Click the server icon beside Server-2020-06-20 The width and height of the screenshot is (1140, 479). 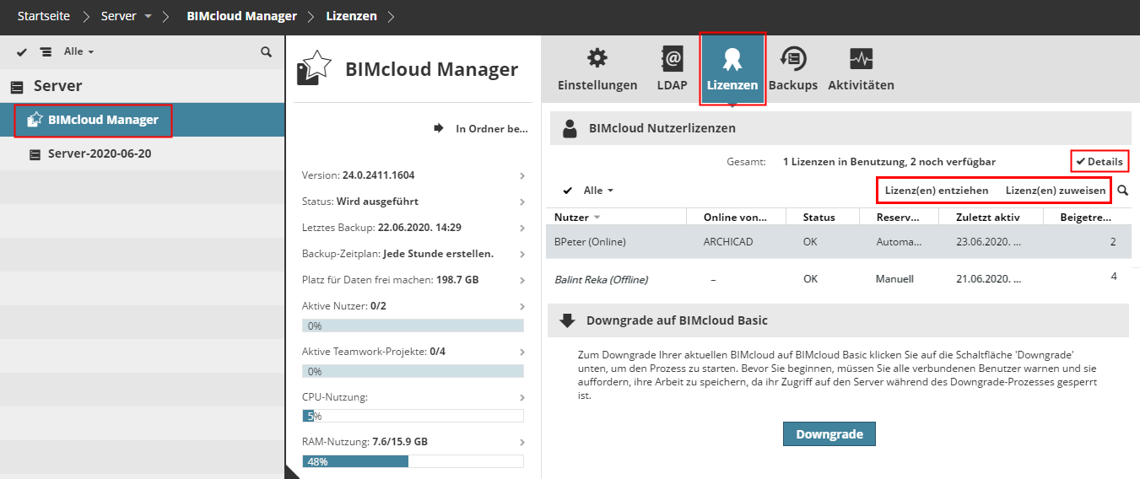click(x=35, y=155)
